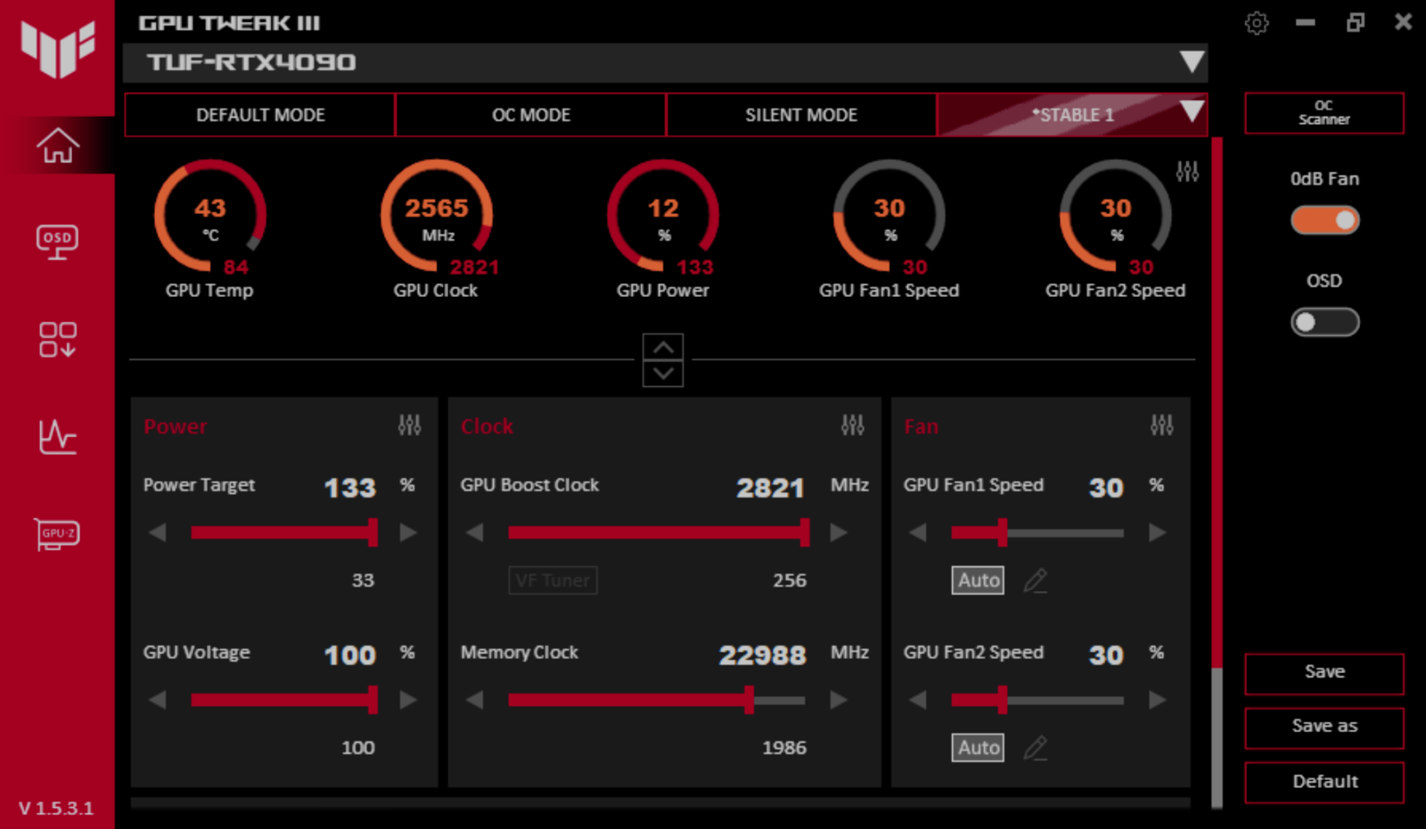The height and width of the screenshot is (829, 1426).
Task: Click the Memory Clock slider handle
Action: point(749,701)
